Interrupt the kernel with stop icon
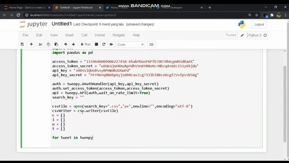Image resolution: width=289 pixels, height=163 pixels. (x=96, y=44)
